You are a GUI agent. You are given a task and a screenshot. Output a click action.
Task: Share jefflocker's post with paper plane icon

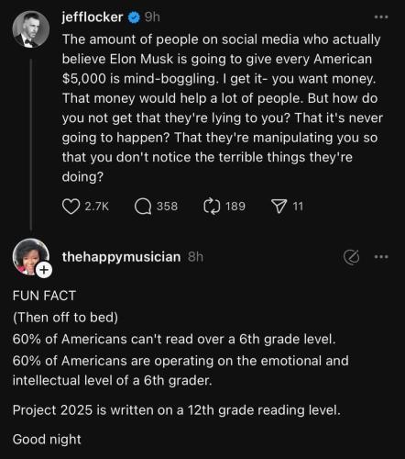coord(279,207)
